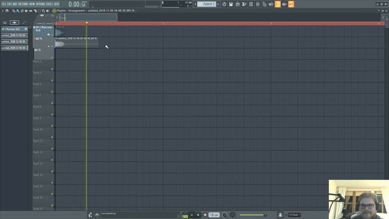This screenshot has height=219, width=389.
Task: Click the time display showing 0:00
Action: tap(77, 4)
